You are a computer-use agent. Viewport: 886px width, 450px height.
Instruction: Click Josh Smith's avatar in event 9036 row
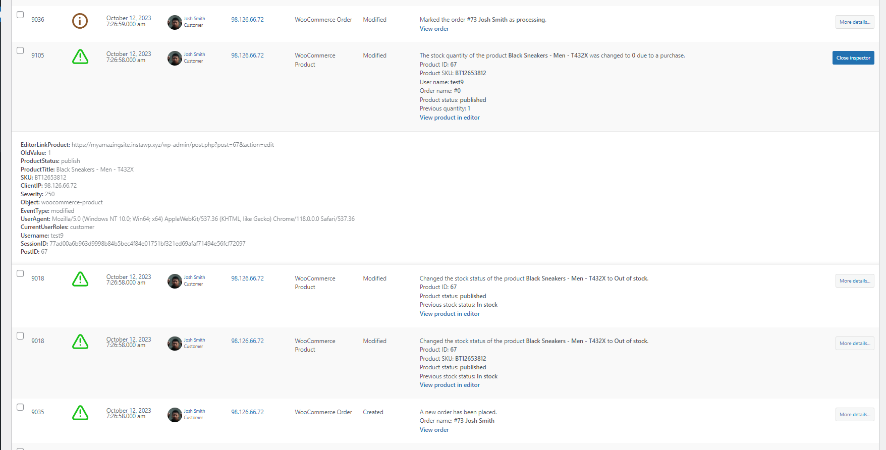(175, 22)
